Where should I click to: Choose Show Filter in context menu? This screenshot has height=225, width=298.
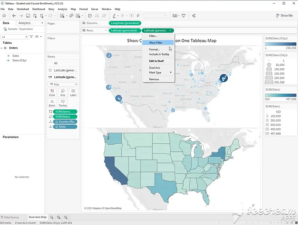tap(158, 43)
